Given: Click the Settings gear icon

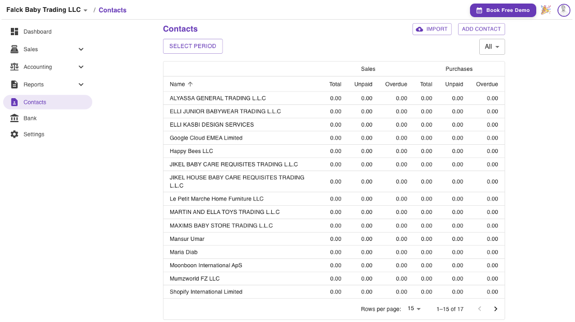Looking at the screenshot, I should point(14,134).
